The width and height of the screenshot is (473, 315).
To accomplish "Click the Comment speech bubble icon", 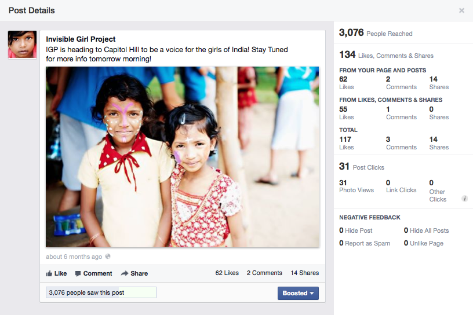I will coord(78,274).
